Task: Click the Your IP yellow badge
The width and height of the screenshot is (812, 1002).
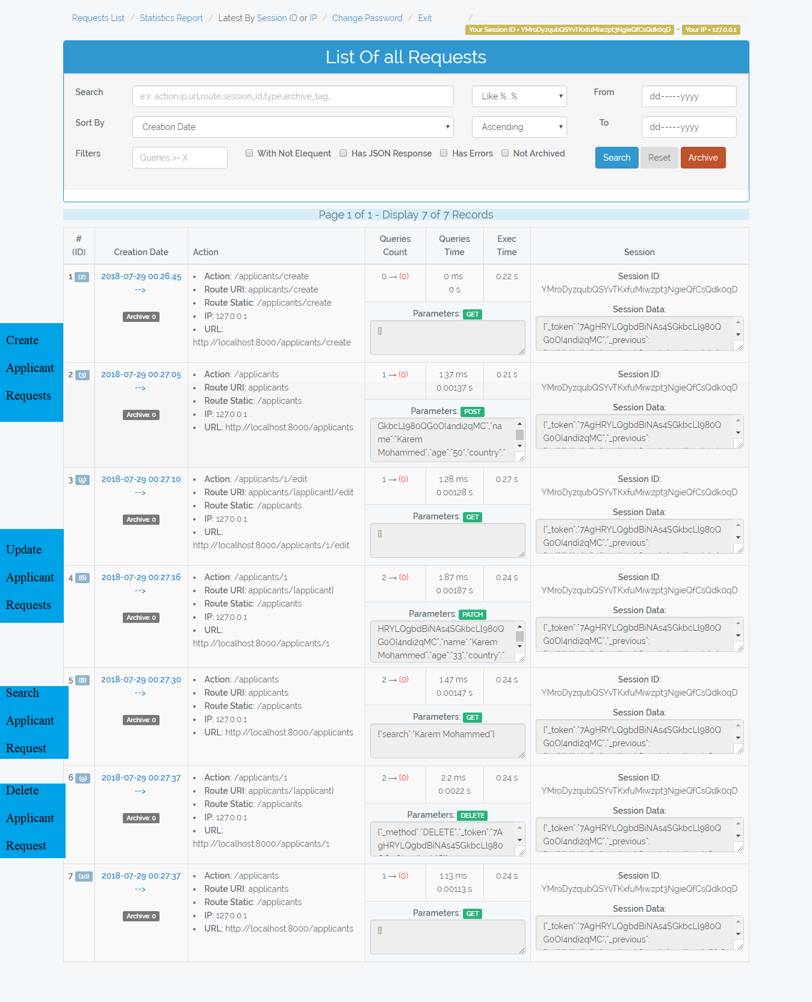Action: pyautogui.click(x=711, y=29)
